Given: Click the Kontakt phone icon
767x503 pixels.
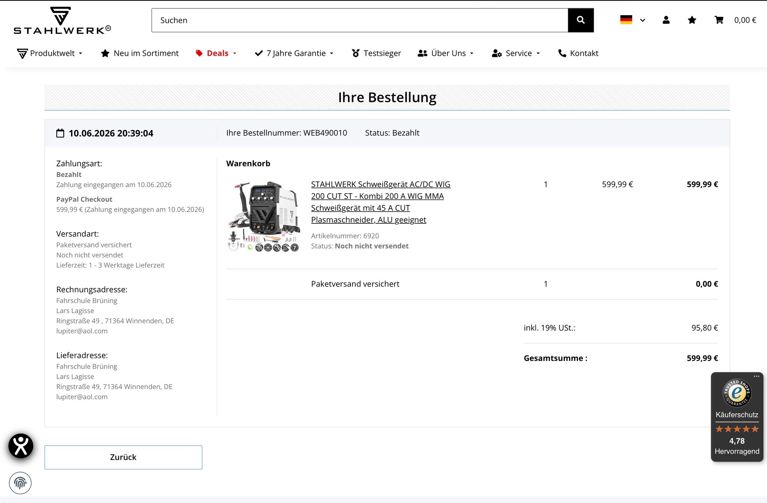Looking at the screenshot, I should tap(562, 53).
